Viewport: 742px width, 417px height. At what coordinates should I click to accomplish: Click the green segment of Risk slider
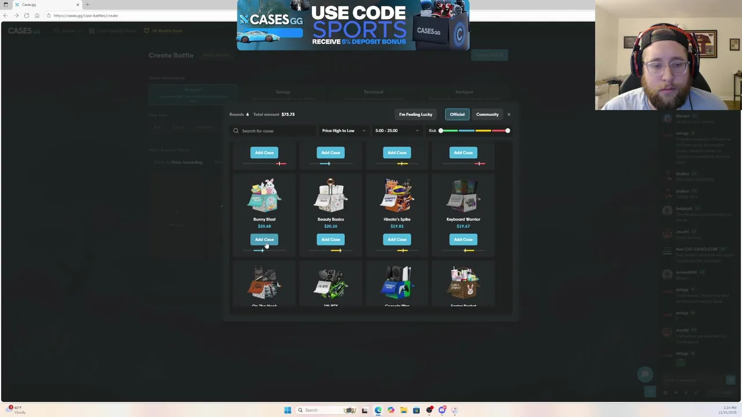(x=450, y=131)
